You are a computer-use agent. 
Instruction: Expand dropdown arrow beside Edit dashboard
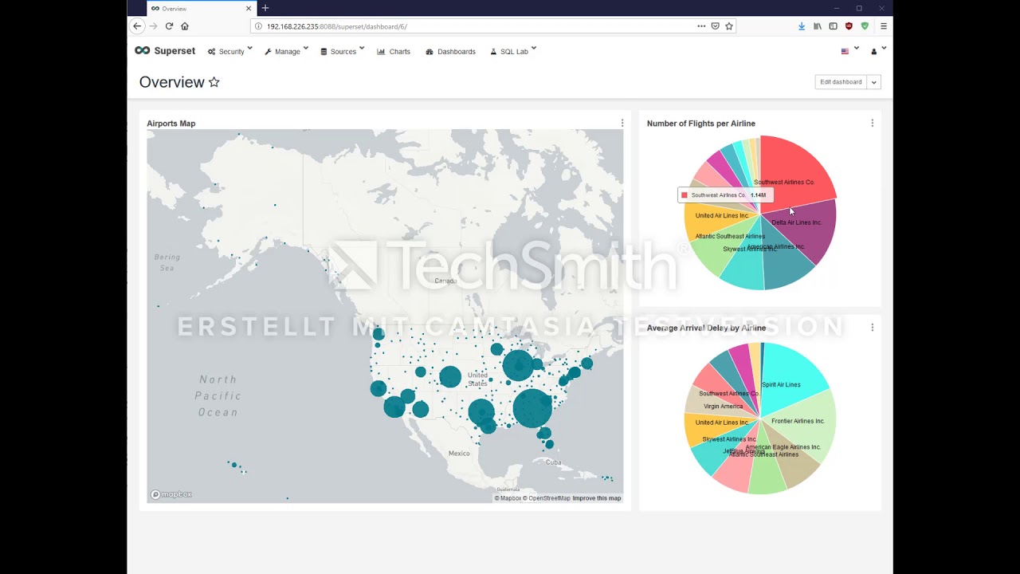coord(874,82)
